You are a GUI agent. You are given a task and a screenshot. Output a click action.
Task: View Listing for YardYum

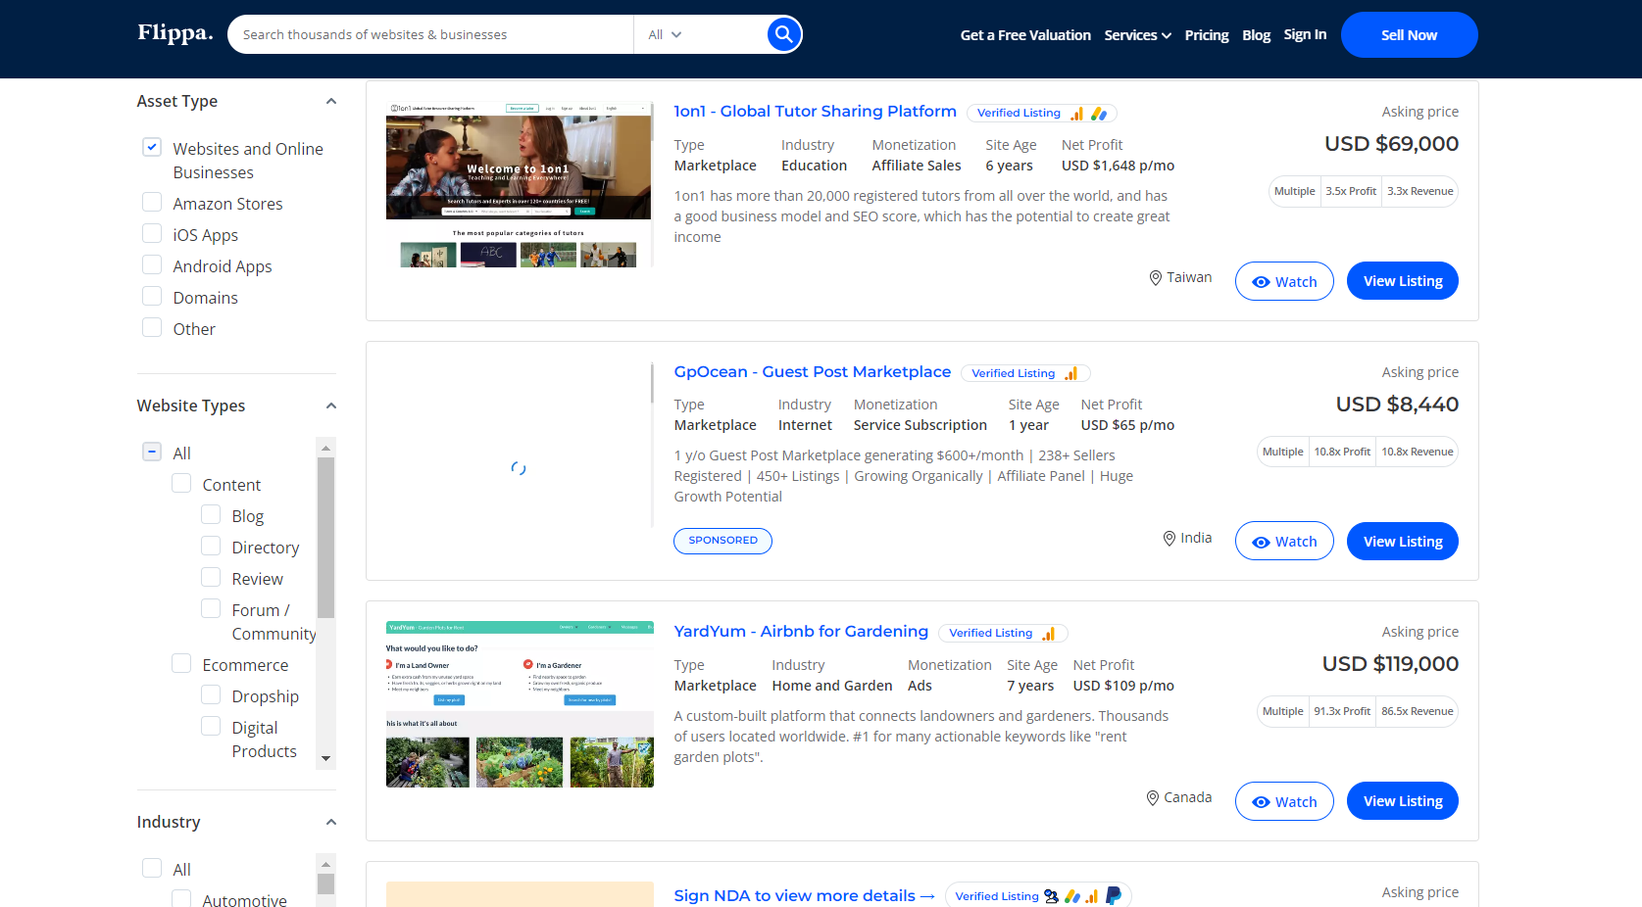pyautogui.click(x=1403, y=801)
